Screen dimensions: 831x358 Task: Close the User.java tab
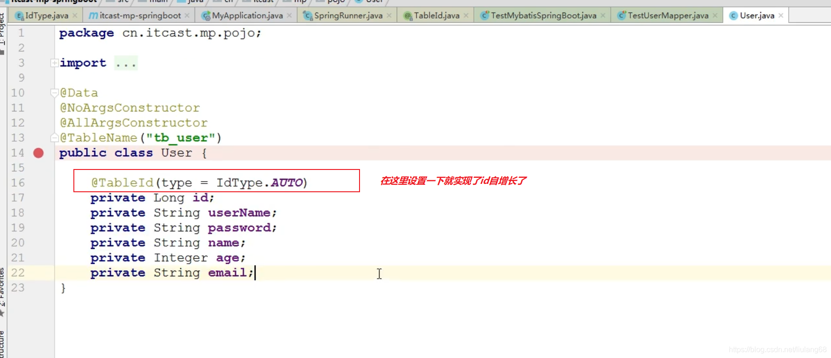point(781,16)
